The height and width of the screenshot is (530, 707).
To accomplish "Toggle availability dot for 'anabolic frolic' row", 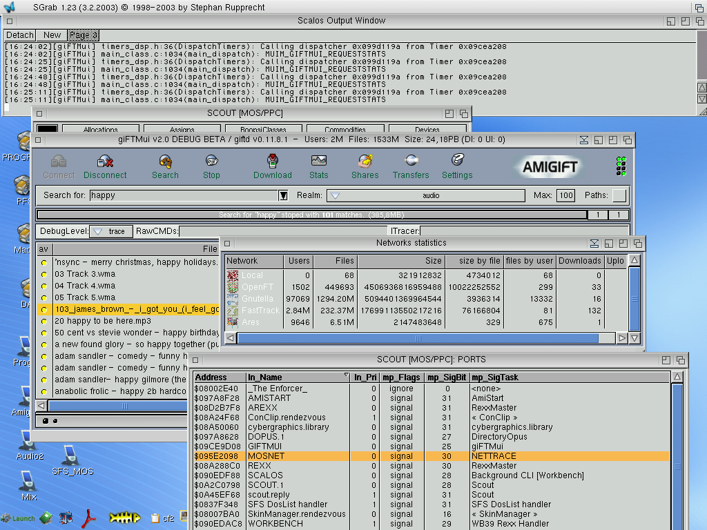I will (43, 391).
